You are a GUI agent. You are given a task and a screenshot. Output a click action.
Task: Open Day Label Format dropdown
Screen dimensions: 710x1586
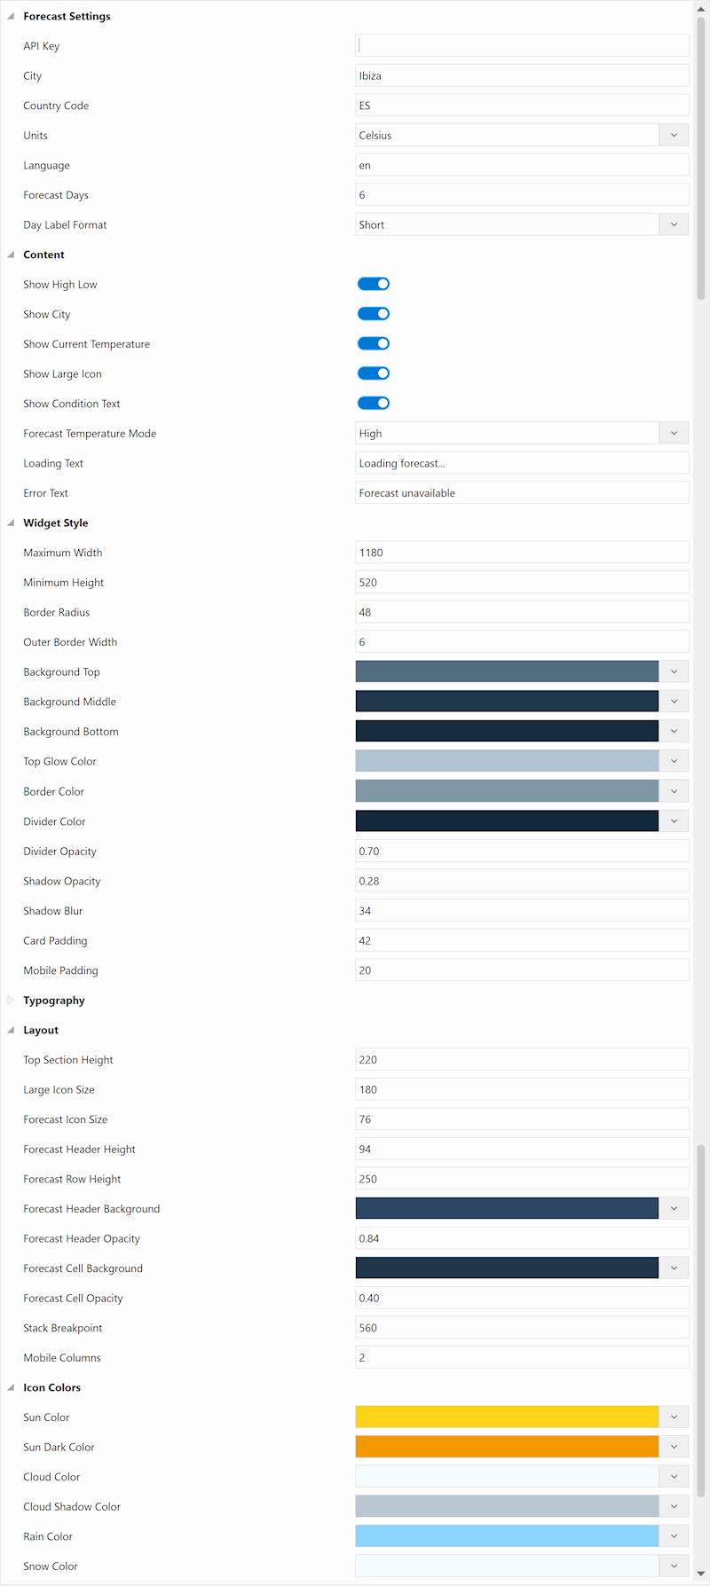coord(674,225)
